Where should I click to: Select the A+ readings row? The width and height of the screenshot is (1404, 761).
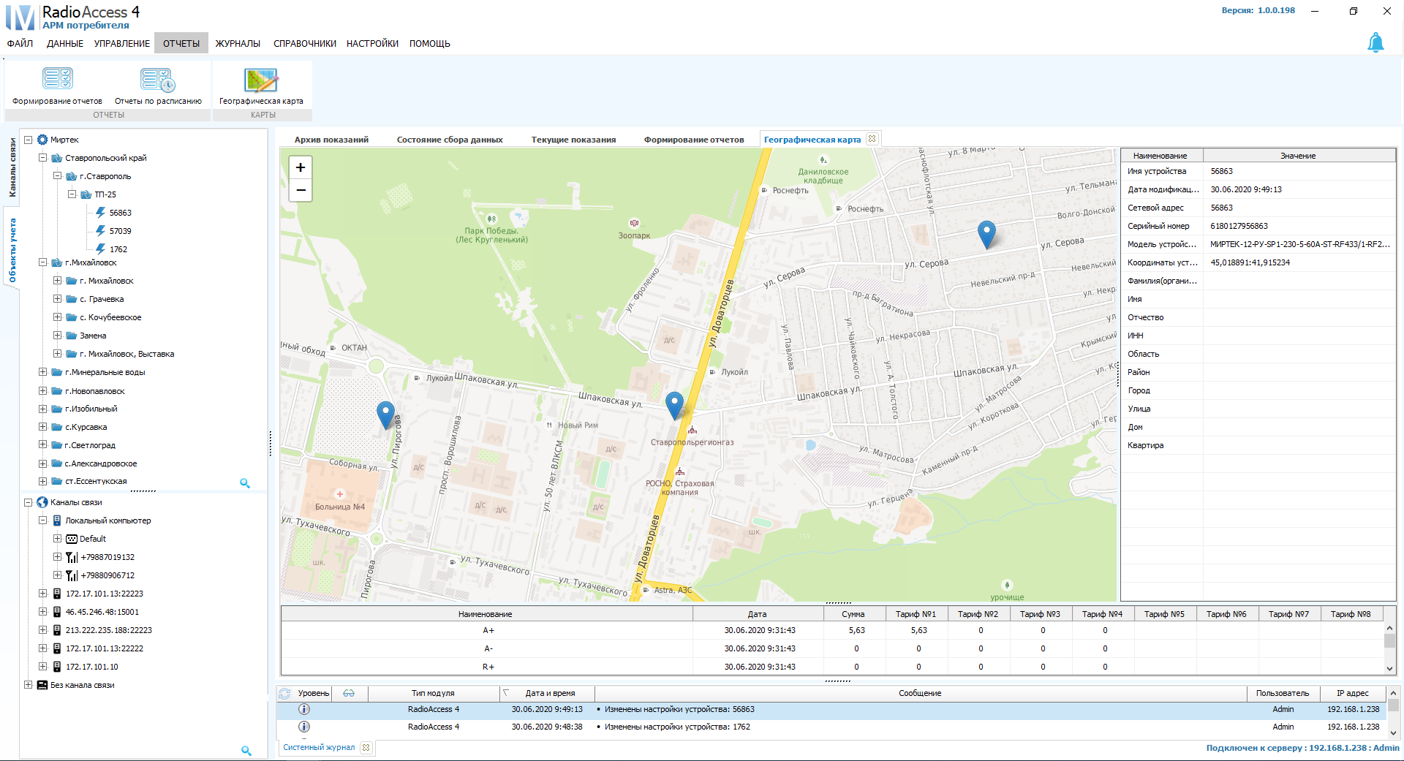832,630
